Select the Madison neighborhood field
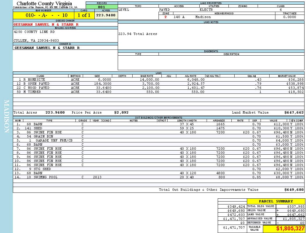The image size is (306, 233). coord(203,17)
